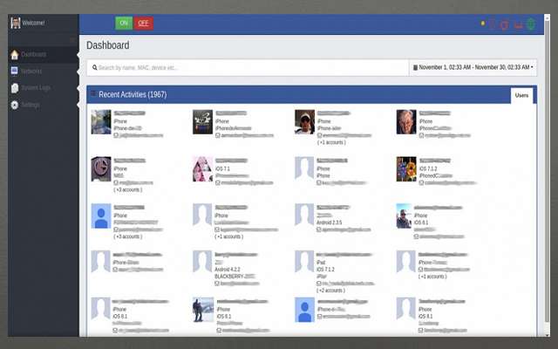
Task: Click the Networks monitor icon in sidebar
Action: click(14, 71)
